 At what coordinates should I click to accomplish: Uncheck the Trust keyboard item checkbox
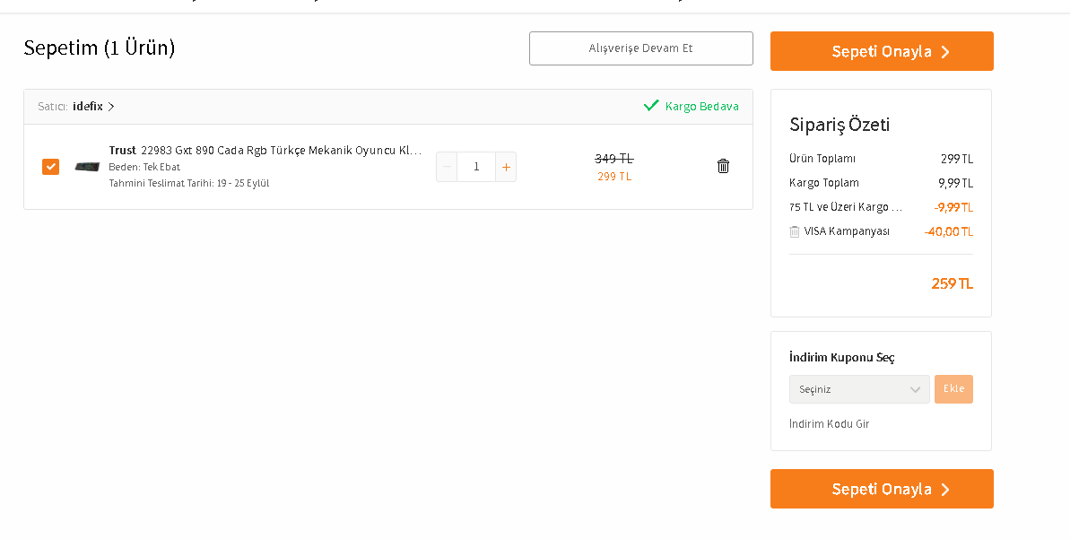[x=50, y=167]
